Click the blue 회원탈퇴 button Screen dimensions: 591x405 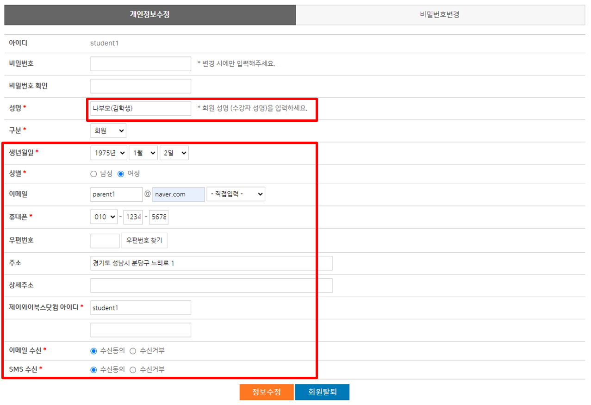click(x=322, y=392)
